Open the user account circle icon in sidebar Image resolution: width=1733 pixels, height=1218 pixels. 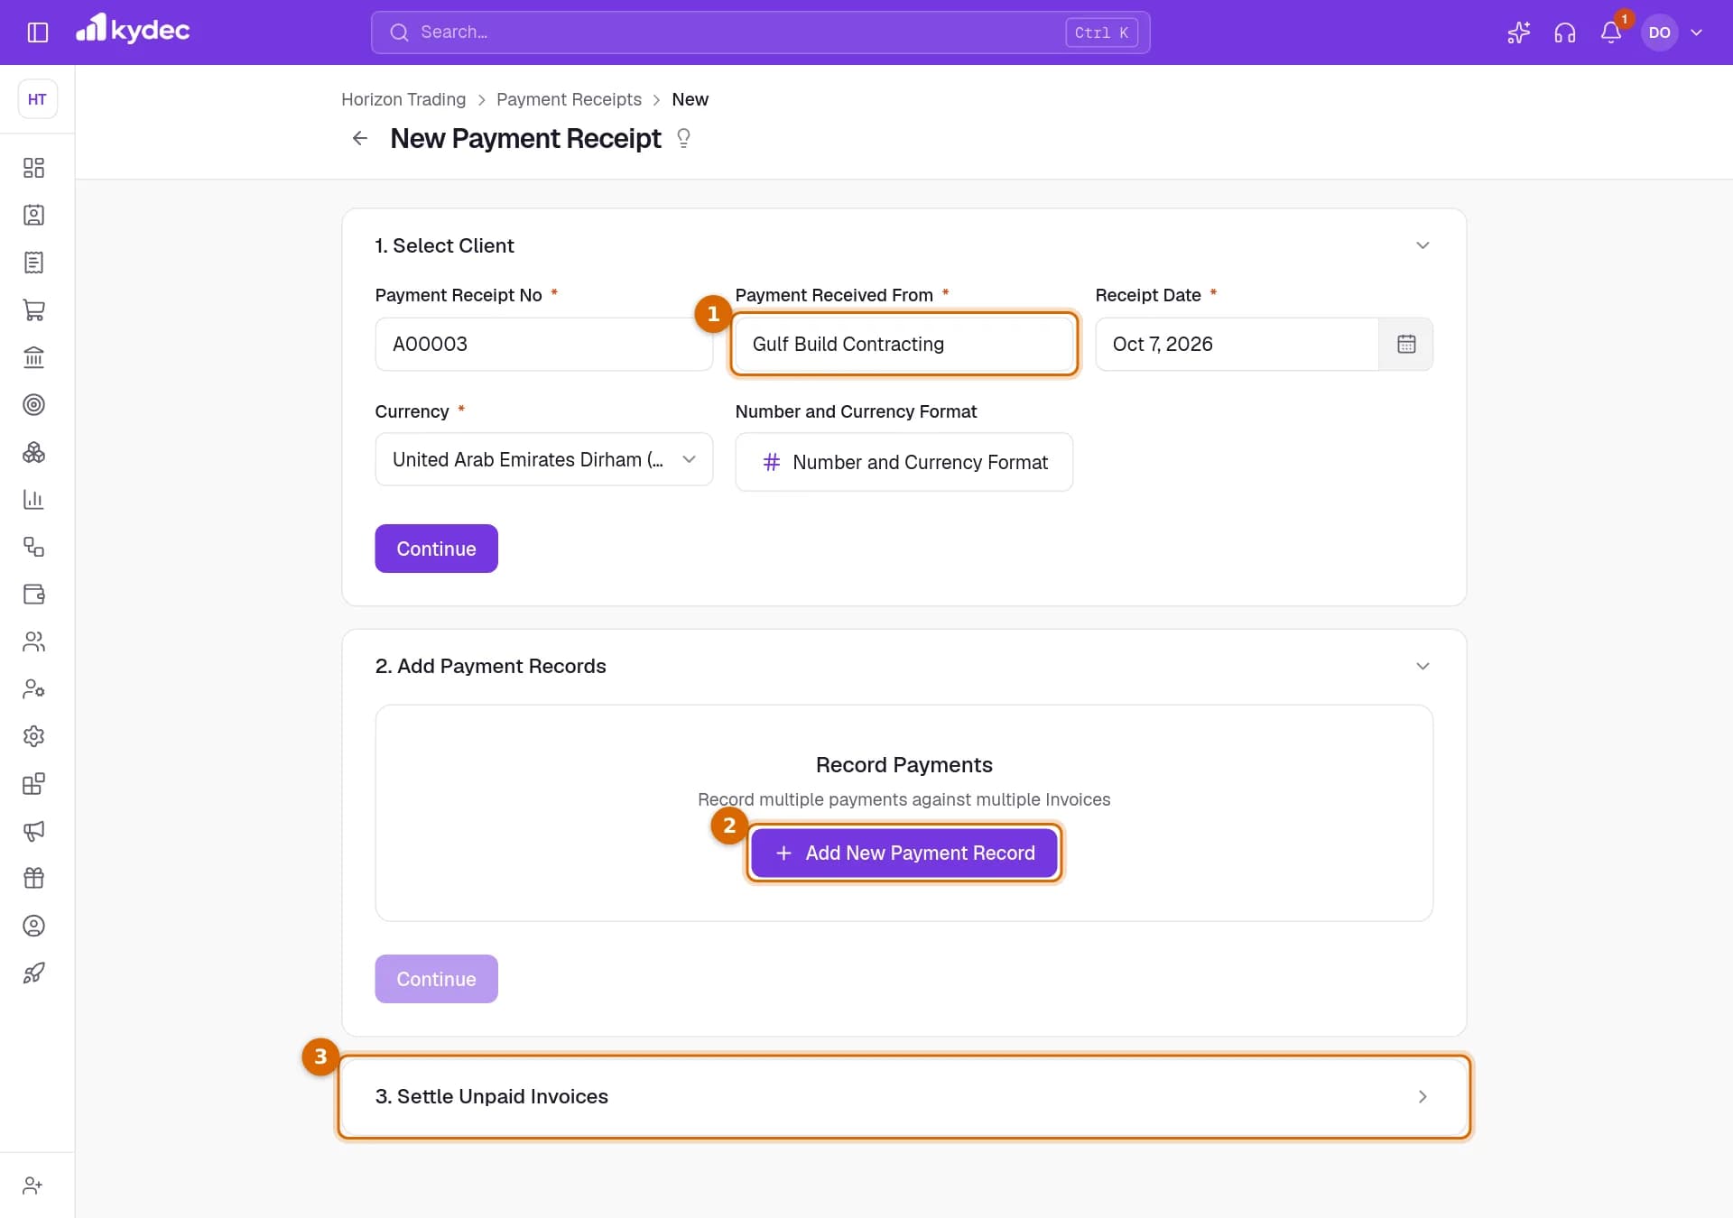click(33, 926)
